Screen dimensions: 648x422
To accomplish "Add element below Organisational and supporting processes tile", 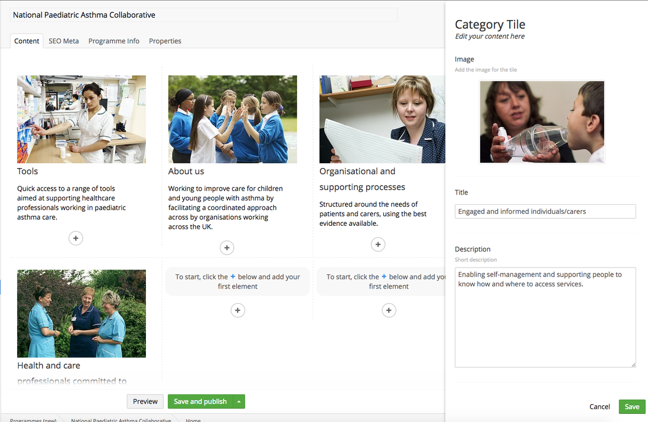I will [378, 244].
